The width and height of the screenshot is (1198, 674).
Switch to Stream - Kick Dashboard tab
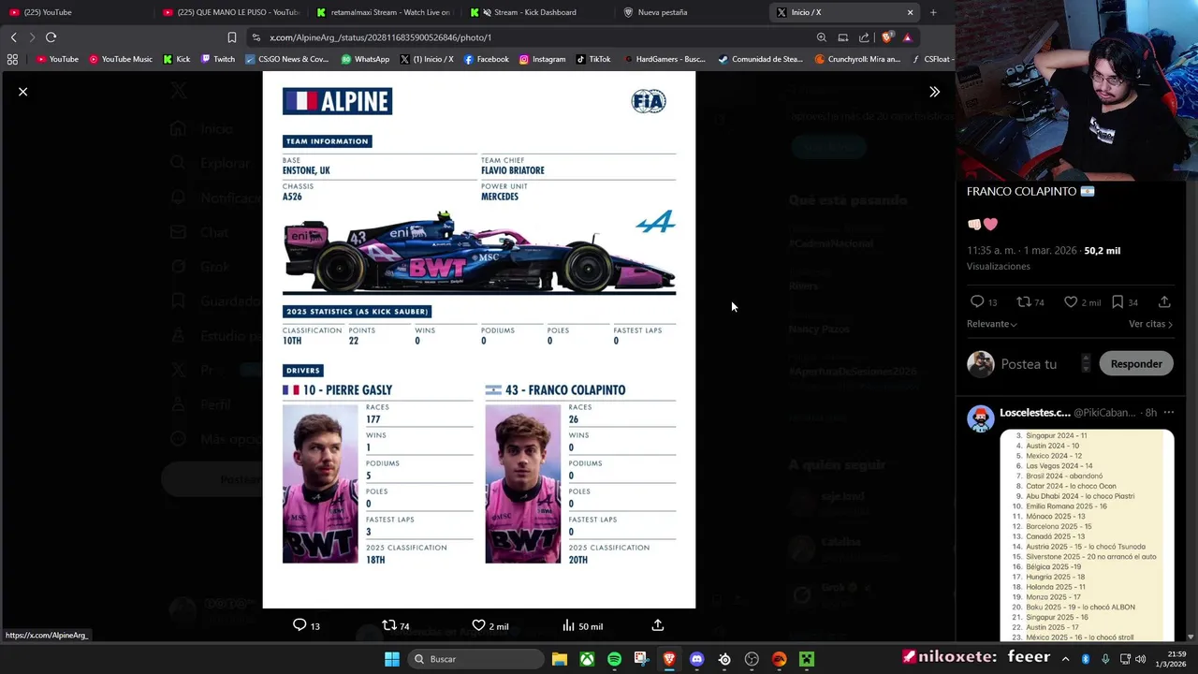tap(538, 12)
